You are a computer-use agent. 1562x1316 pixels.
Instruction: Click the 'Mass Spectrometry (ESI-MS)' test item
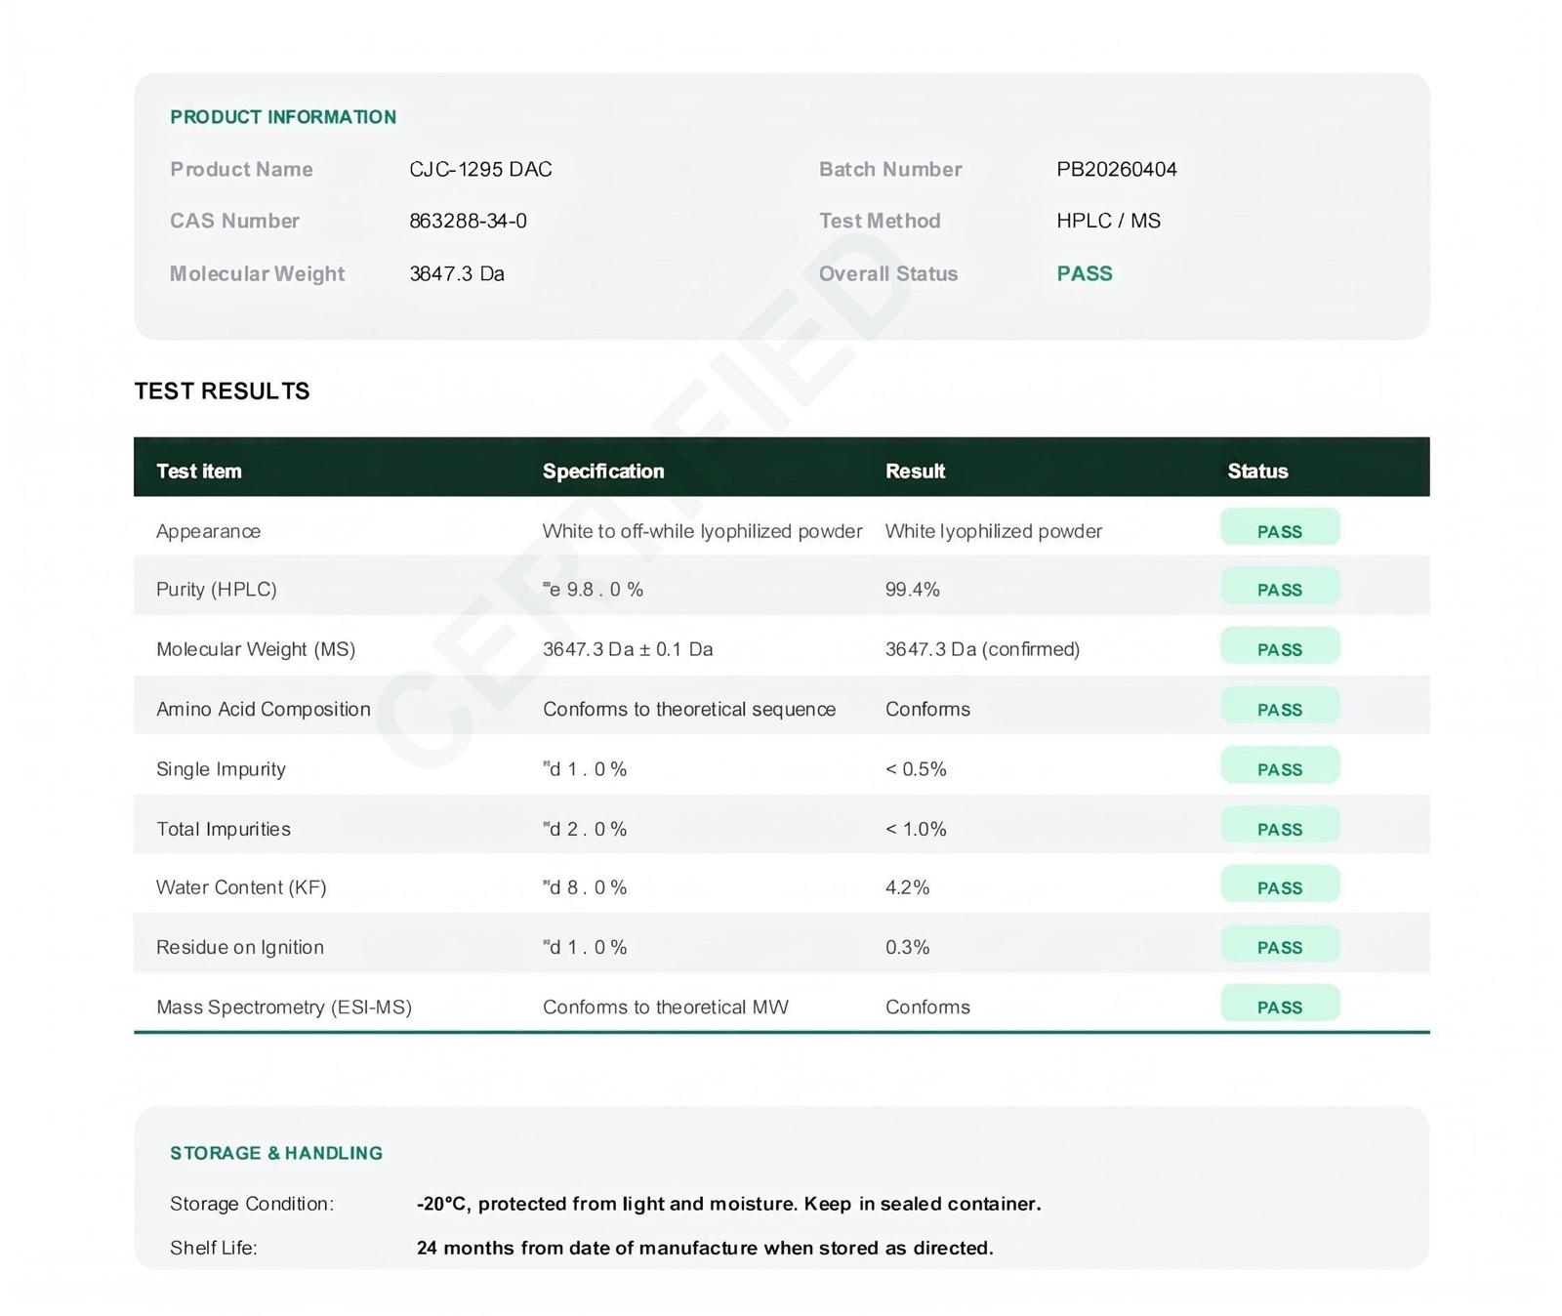pos(283,1007)
